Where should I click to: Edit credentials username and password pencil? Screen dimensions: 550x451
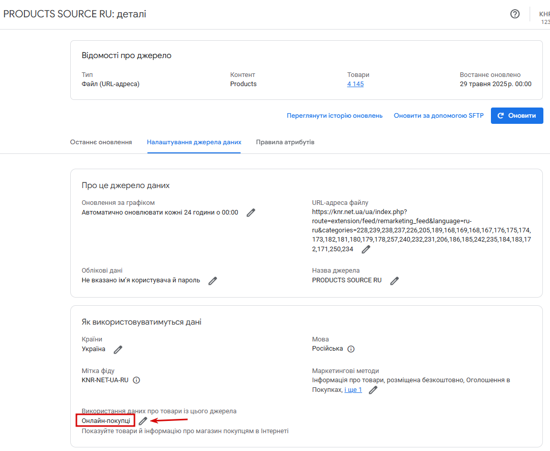click(x=212, y=281)
